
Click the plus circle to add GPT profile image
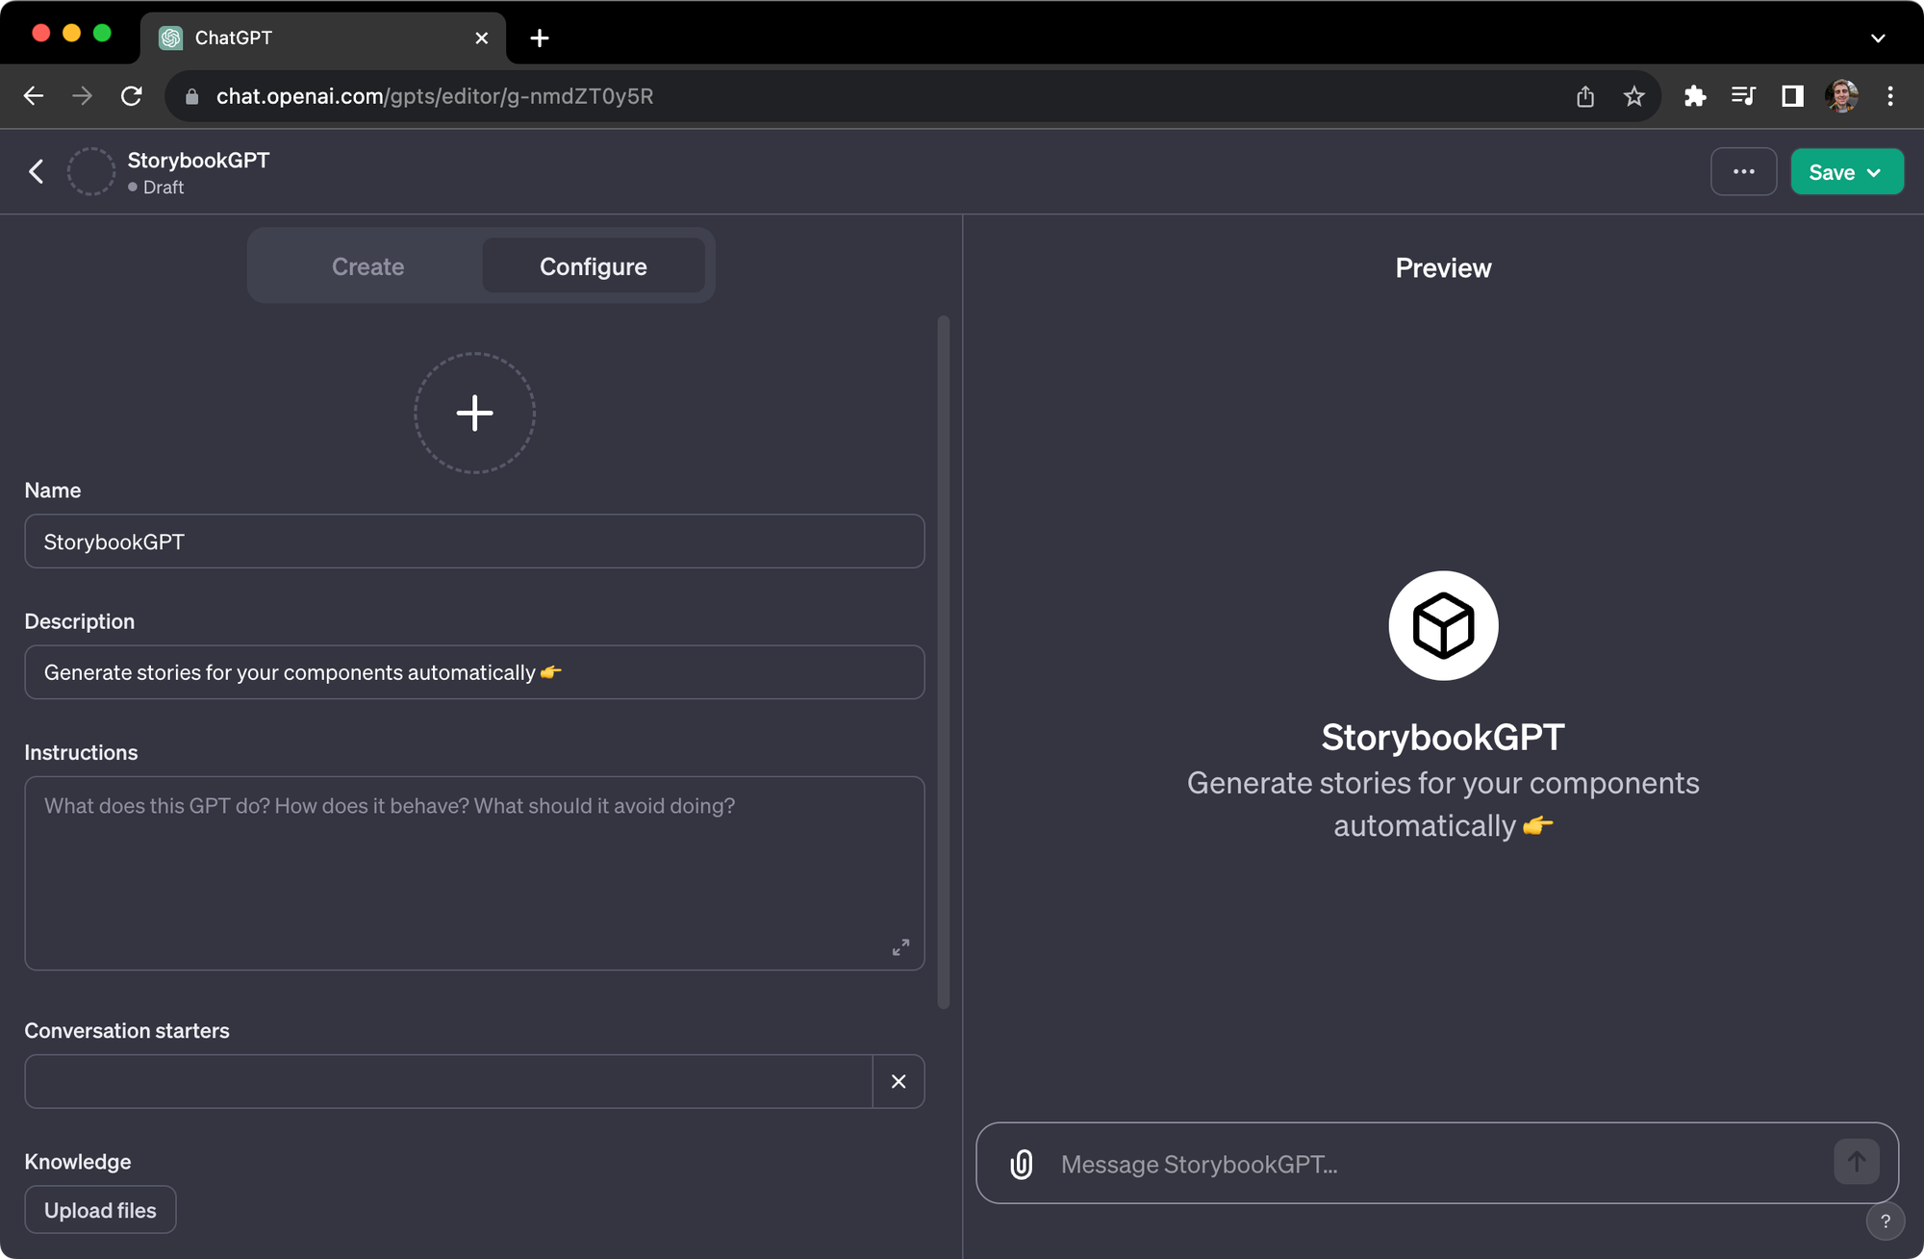click(474, 413)
